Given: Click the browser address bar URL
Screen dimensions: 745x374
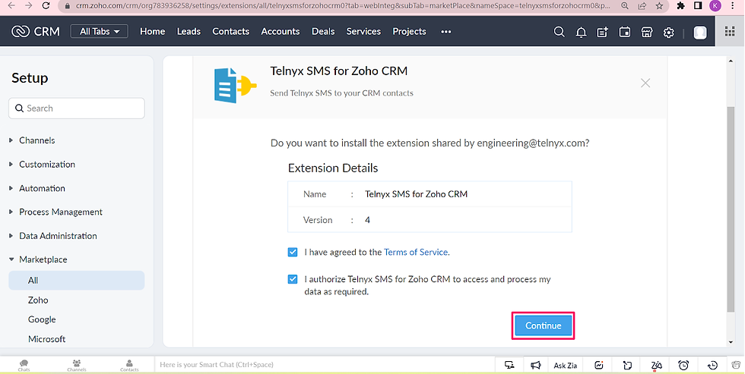Looking at the screenshot, I should [342, 5].
